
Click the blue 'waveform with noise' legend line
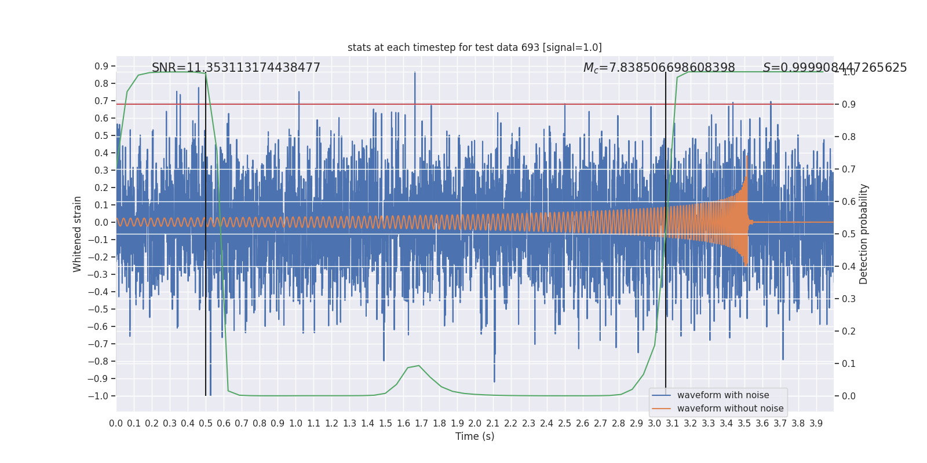[661, 395]
